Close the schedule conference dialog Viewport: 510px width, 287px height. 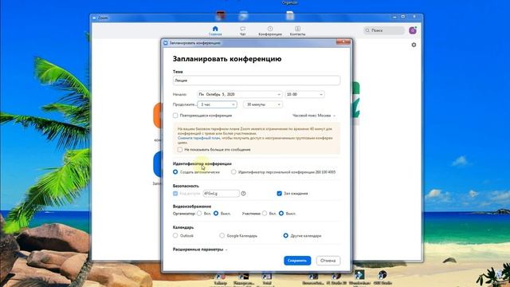(343, 41)
